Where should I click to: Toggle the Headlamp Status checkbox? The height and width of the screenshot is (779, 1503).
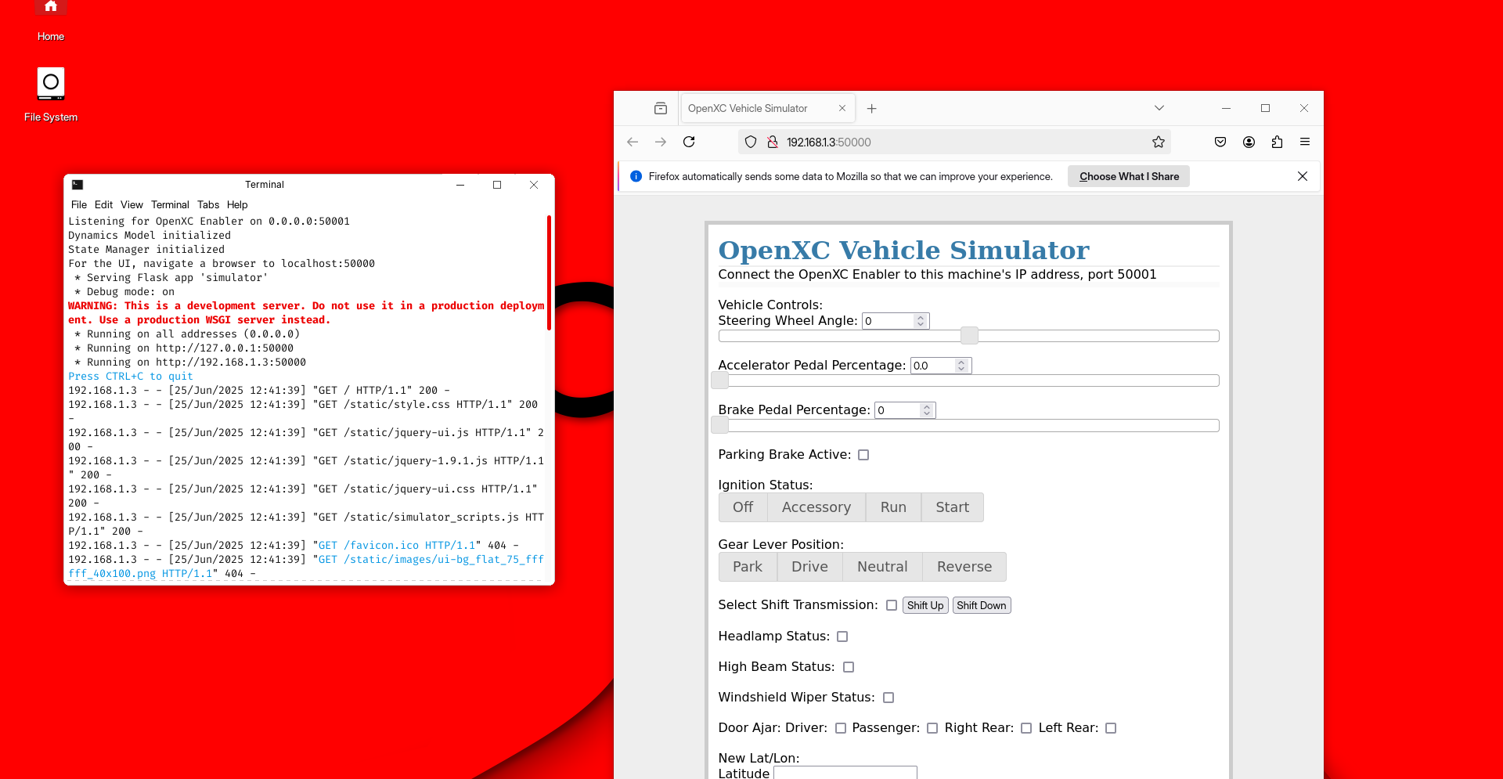[x=842, y=637]
